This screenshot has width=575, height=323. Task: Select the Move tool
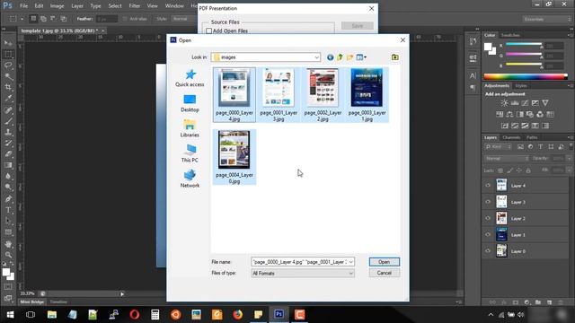pyautogui.click(x=8, y=43)
